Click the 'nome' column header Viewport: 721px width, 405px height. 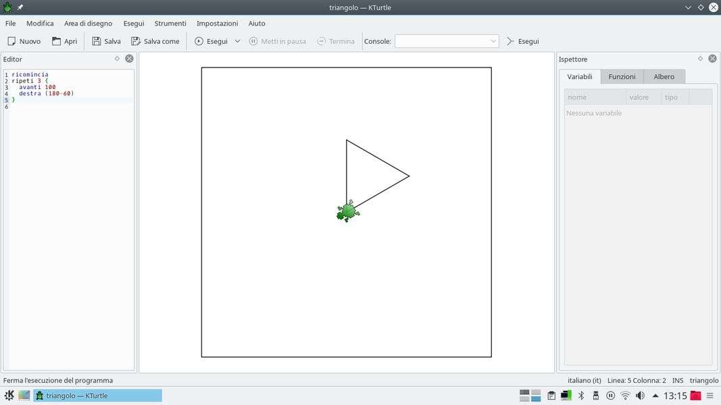595,97
